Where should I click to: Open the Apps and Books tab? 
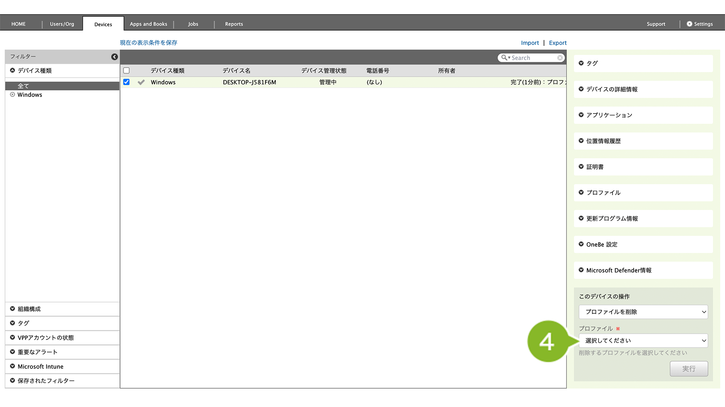[x=148, y=24]
